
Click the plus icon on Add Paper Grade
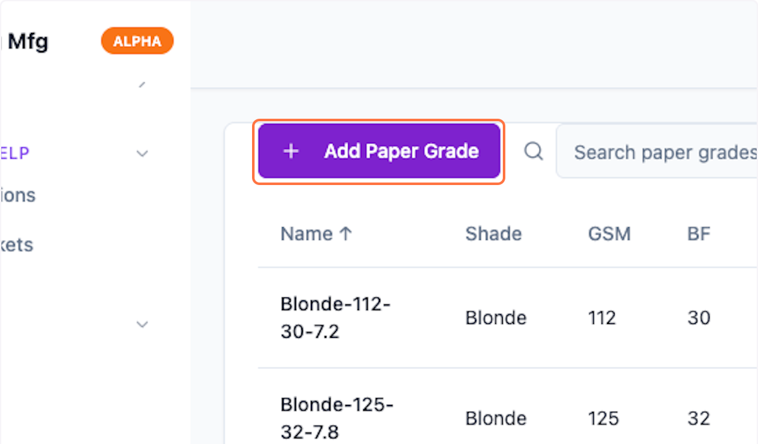click(291, 152)
